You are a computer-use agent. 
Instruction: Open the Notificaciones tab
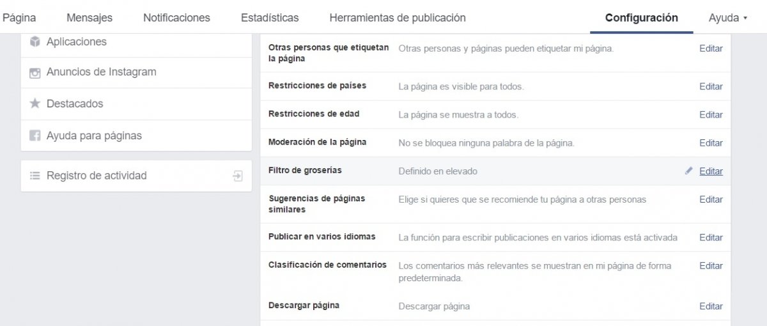coord(176,18)
